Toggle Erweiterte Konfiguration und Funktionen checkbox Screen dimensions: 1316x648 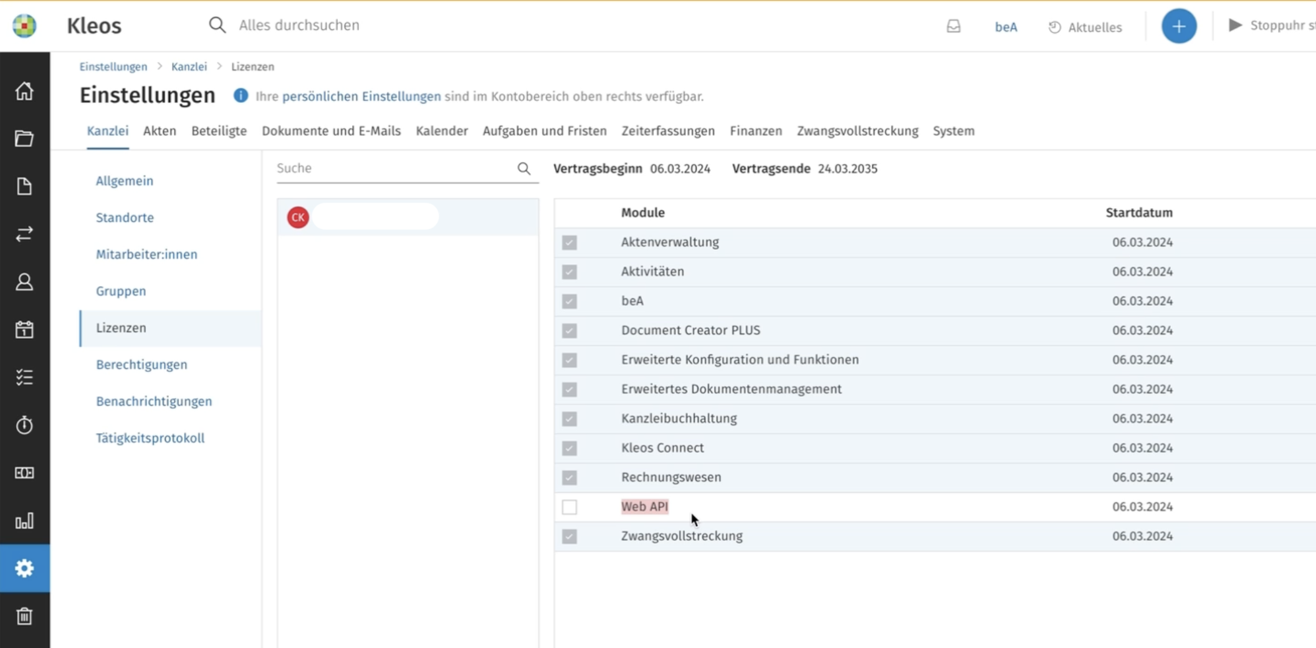[x=569, y=360]
